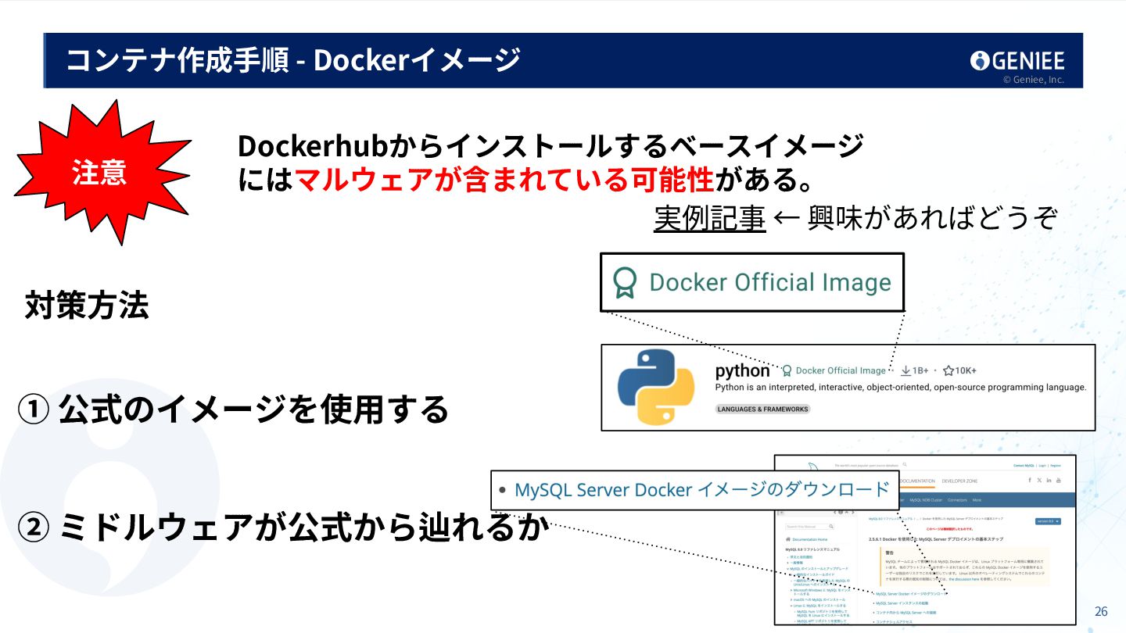Select the LANGUAGES & FRAMEWORKS tag
The height and width of the screenshot is (633, 1126).
[762, 409]
